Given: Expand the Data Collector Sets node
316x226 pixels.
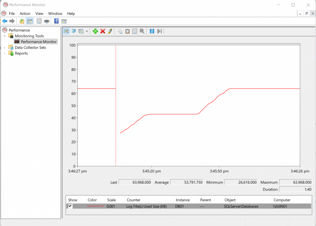Looking at the screenshot, I should pyautogui.click(x=5, y=47).
